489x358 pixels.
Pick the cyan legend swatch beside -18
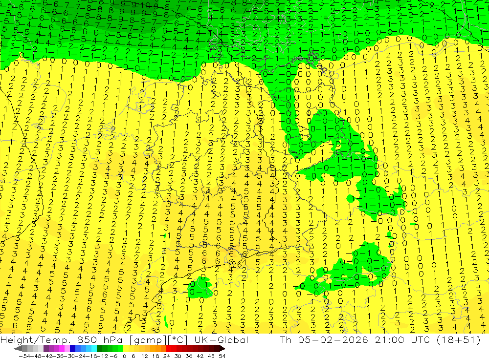94,349
